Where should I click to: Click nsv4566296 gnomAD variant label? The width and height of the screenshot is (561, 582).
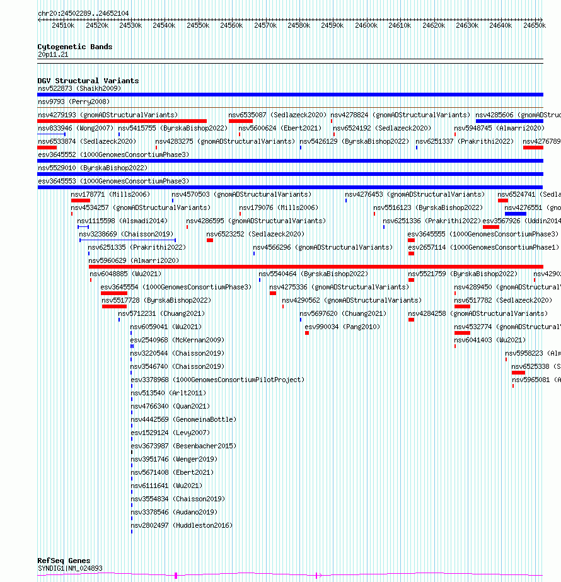(x=323, y=248)
